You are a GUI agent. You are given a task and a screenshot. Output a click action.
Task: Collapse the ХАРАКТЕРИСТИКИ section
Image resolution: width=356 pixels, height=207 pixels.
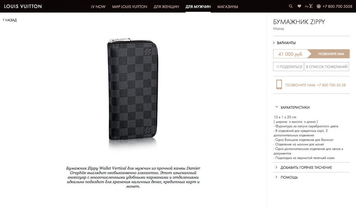click(x=295, y=107)
